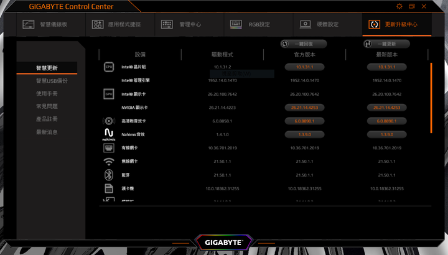
Task: Click Nahimic official version 1.3.9.0
Action: pos(304,134)
